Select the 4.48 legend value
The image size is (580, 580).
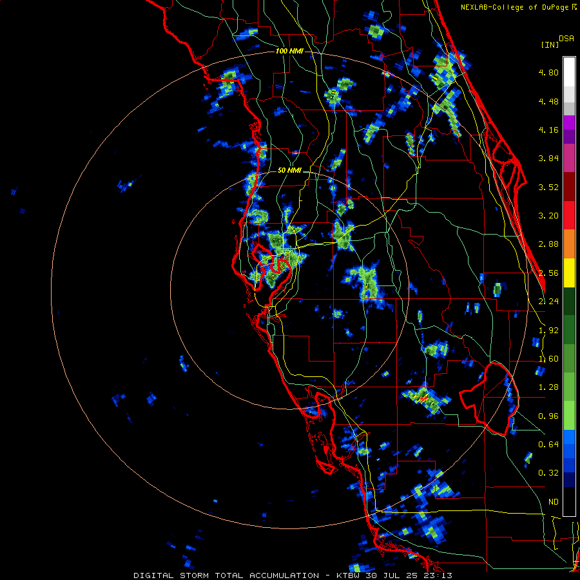[x=548, y=101]
